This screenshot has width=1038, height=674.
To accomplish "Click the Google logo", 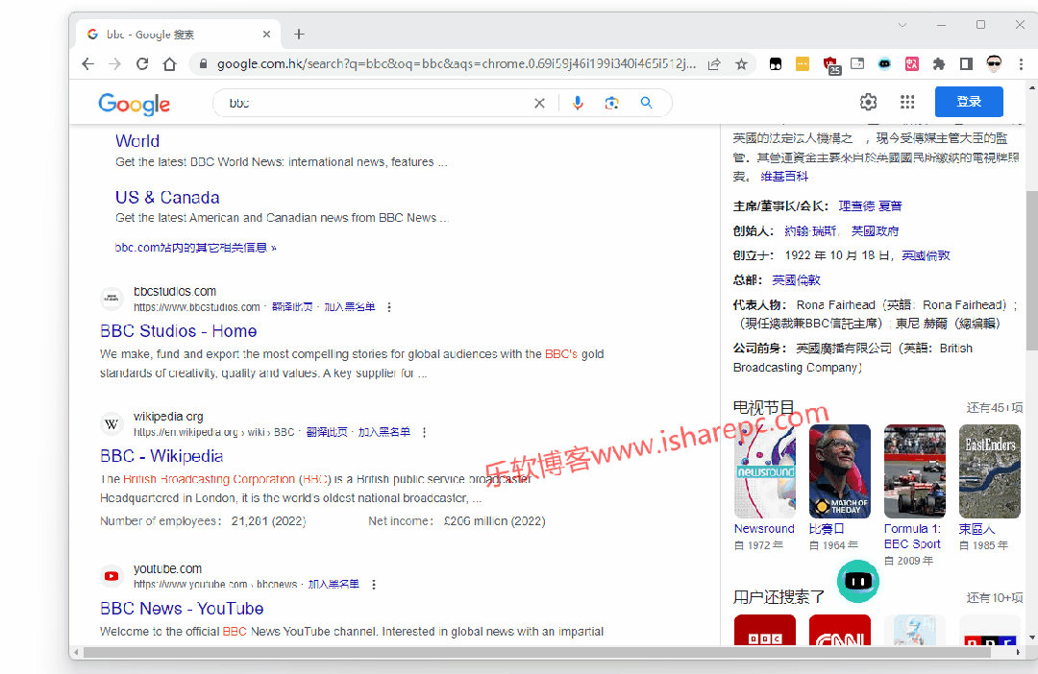I will click(135, 104).
